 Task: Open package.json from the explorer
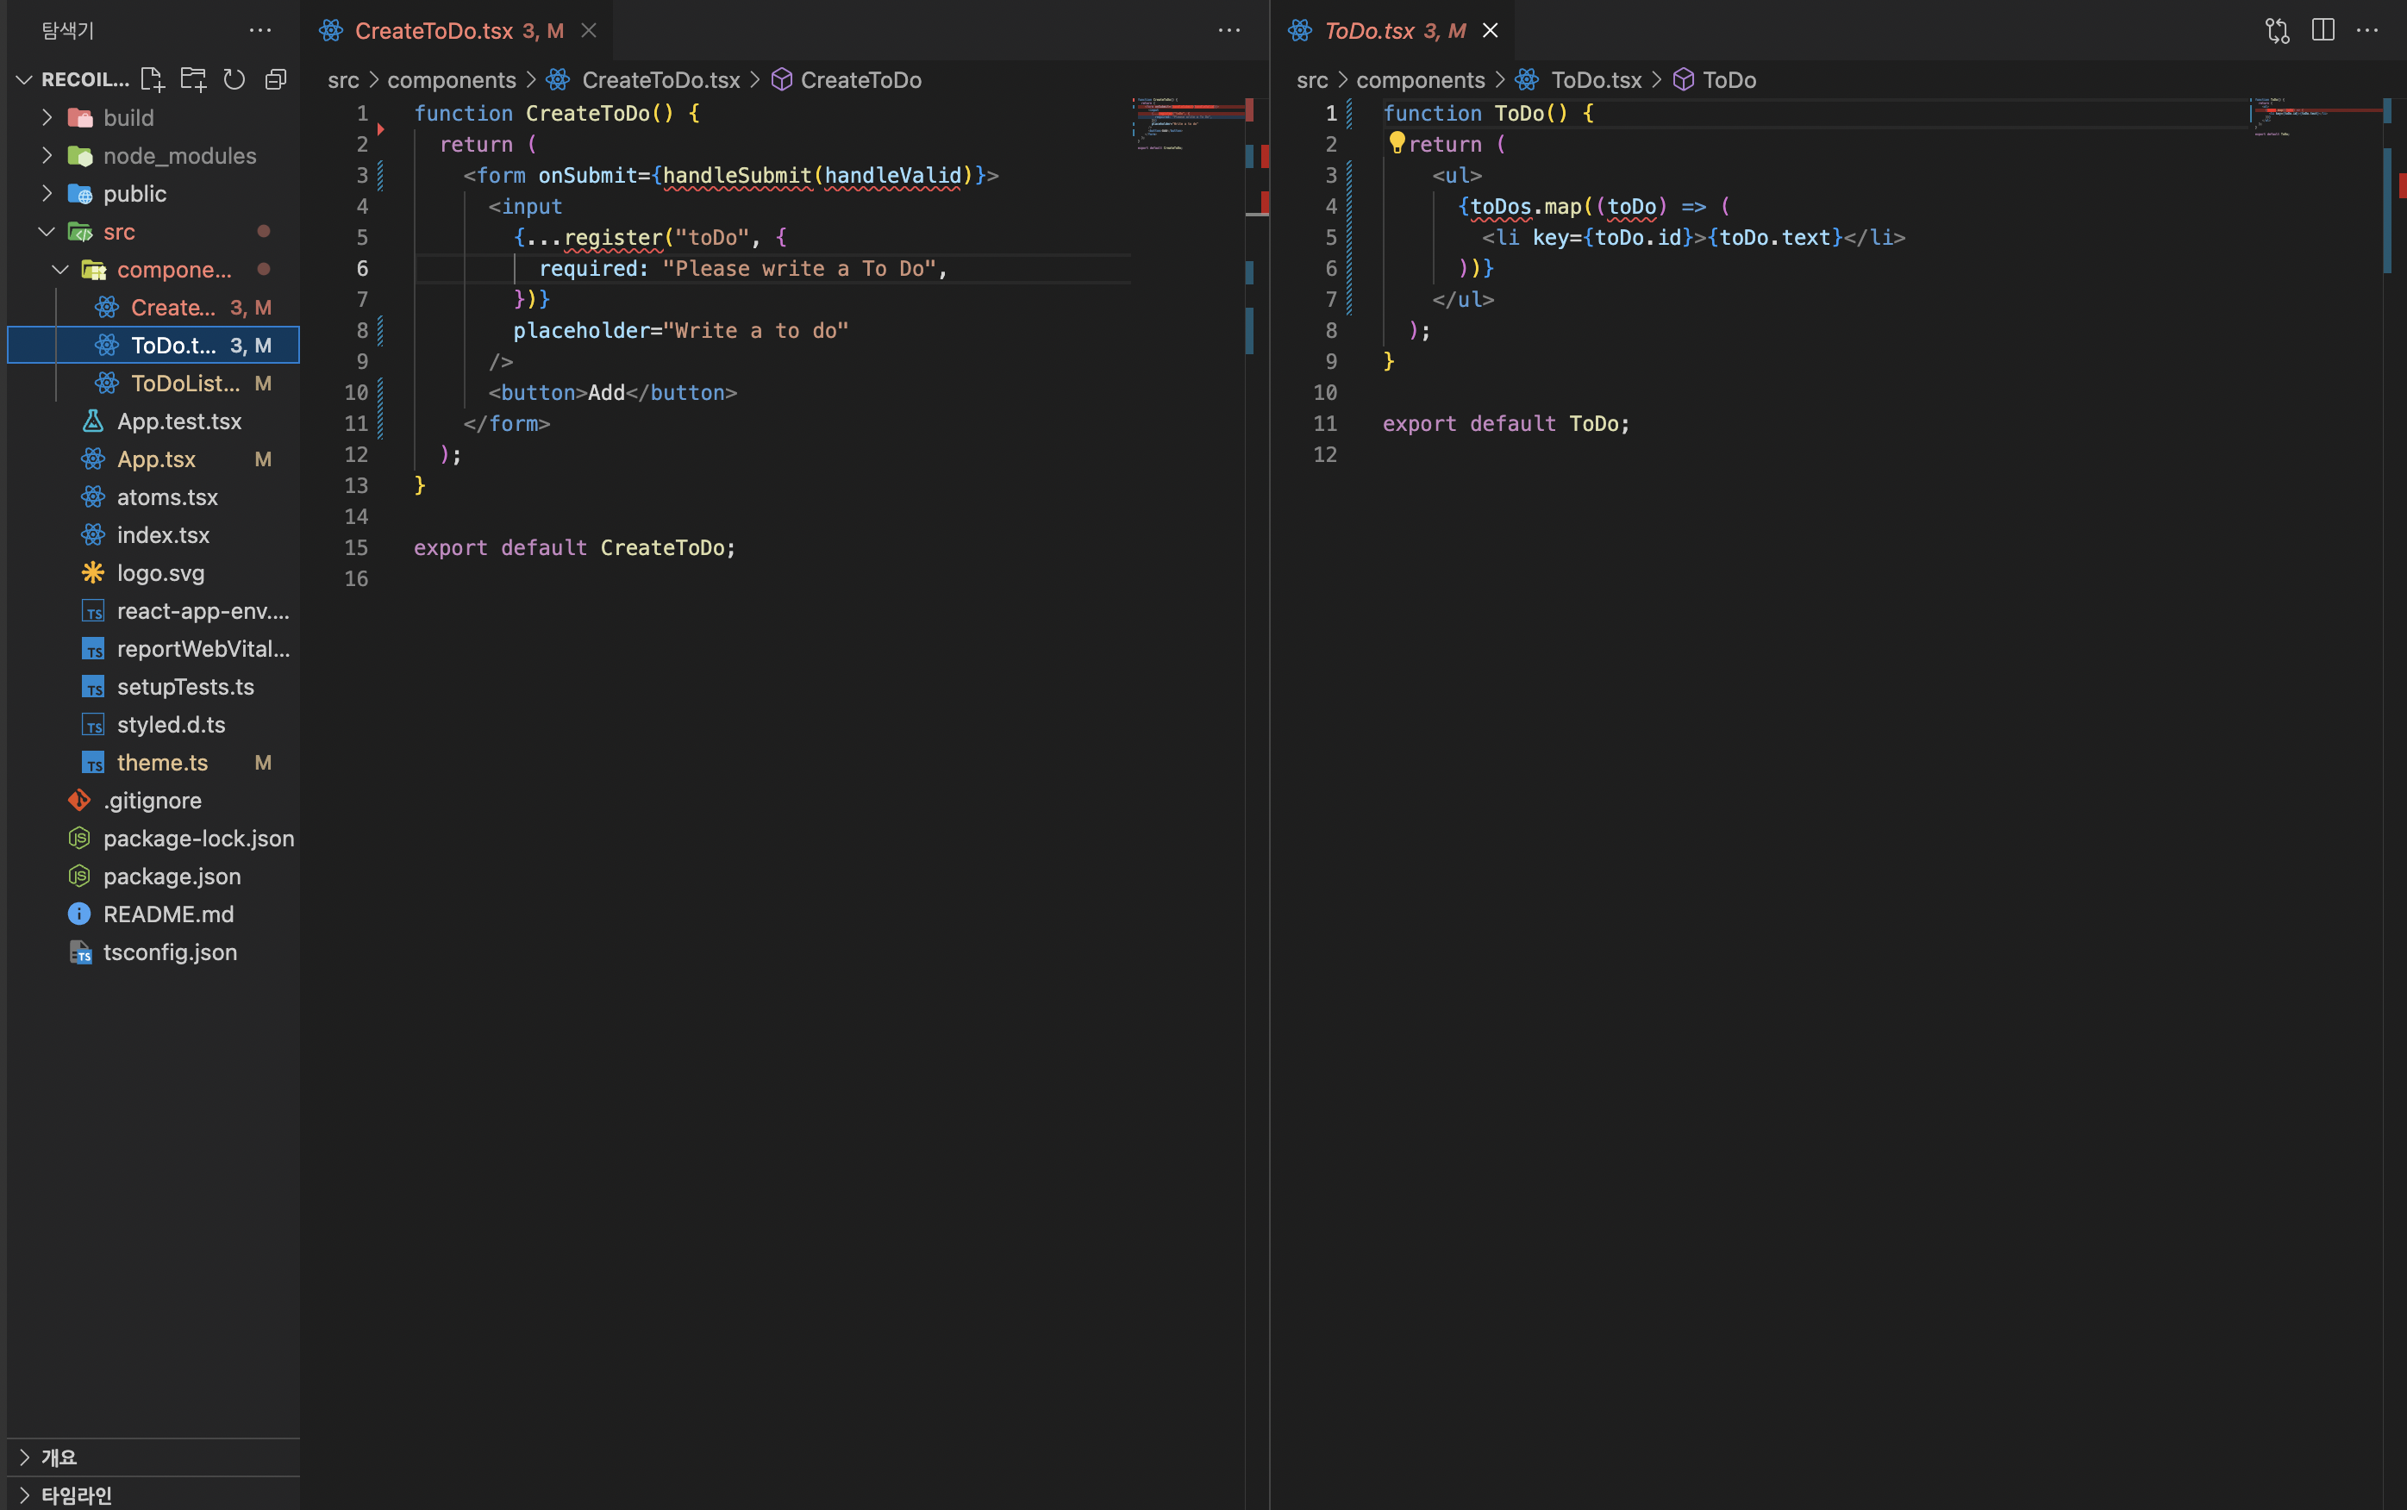[172, 876]
